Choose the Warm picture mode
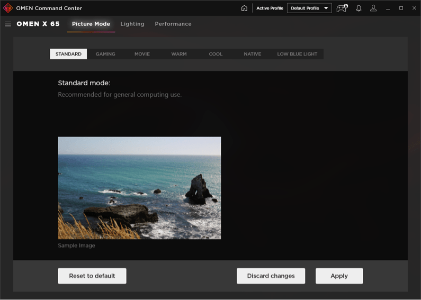The height and width of the screenshot is (300, 421). pos(179,54)
